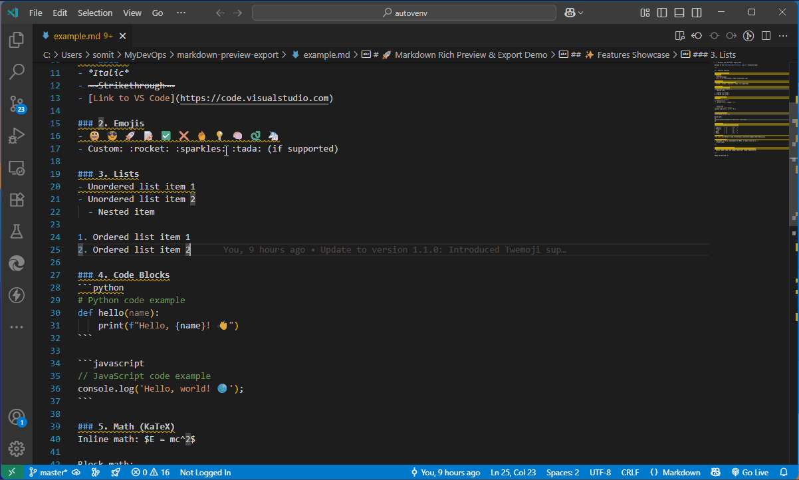This screenshot has height=480, width=799.
Task: Click Go Live in status bar
Action: 750,473
